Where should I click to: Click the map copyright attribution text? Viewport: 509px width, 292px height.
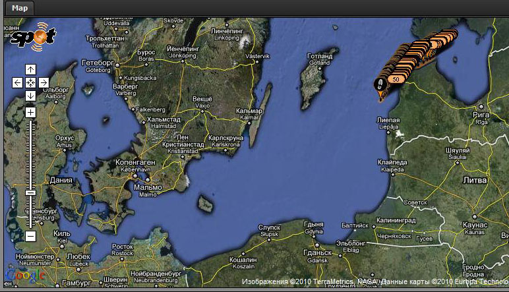coord(373,282)
